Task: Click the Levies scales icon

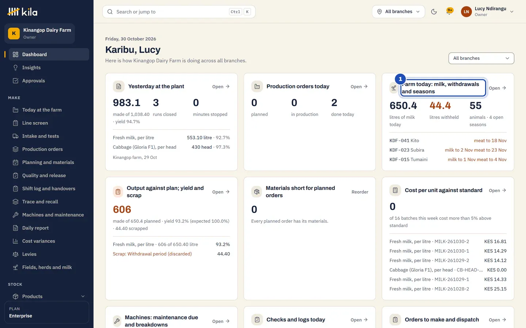Action: (x=15, y=254)
